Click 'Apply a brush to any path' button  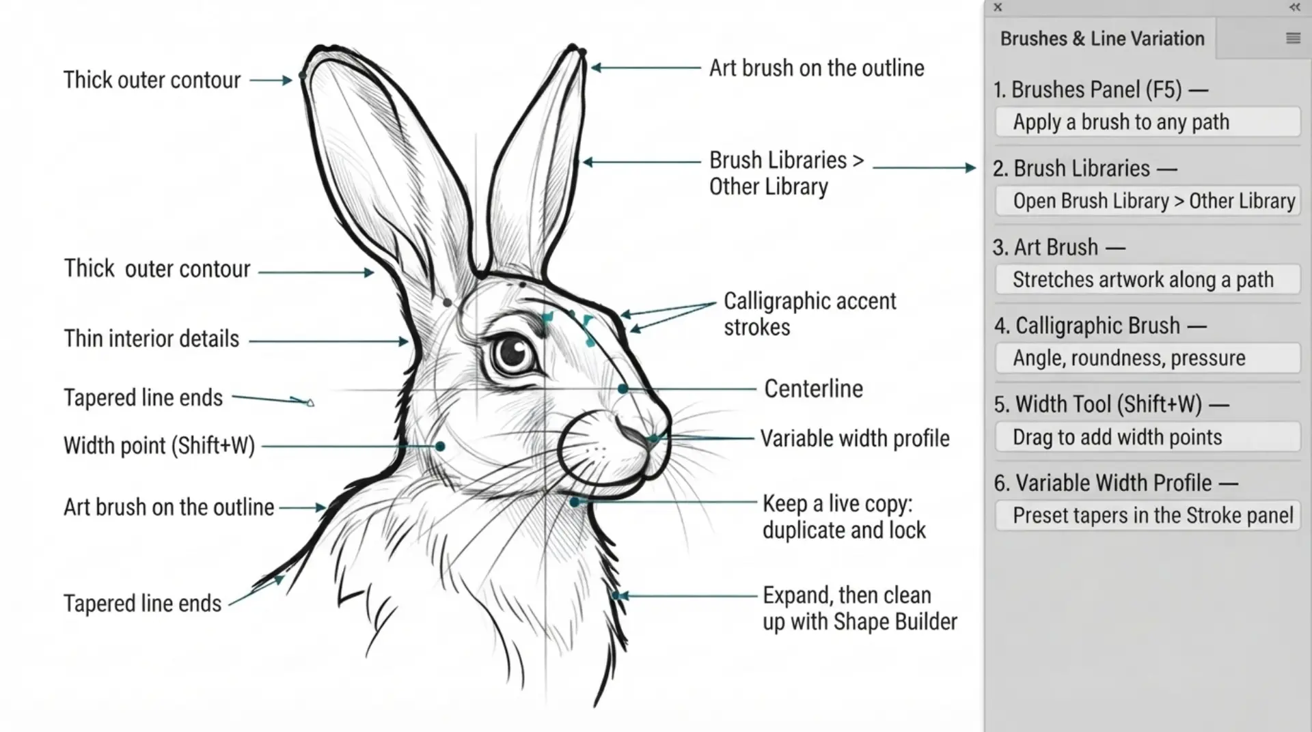tap(1147, 122)
